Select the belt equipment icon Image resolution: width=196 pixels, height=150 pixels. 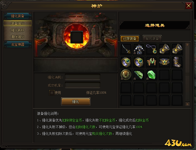(x=164, y=62)
